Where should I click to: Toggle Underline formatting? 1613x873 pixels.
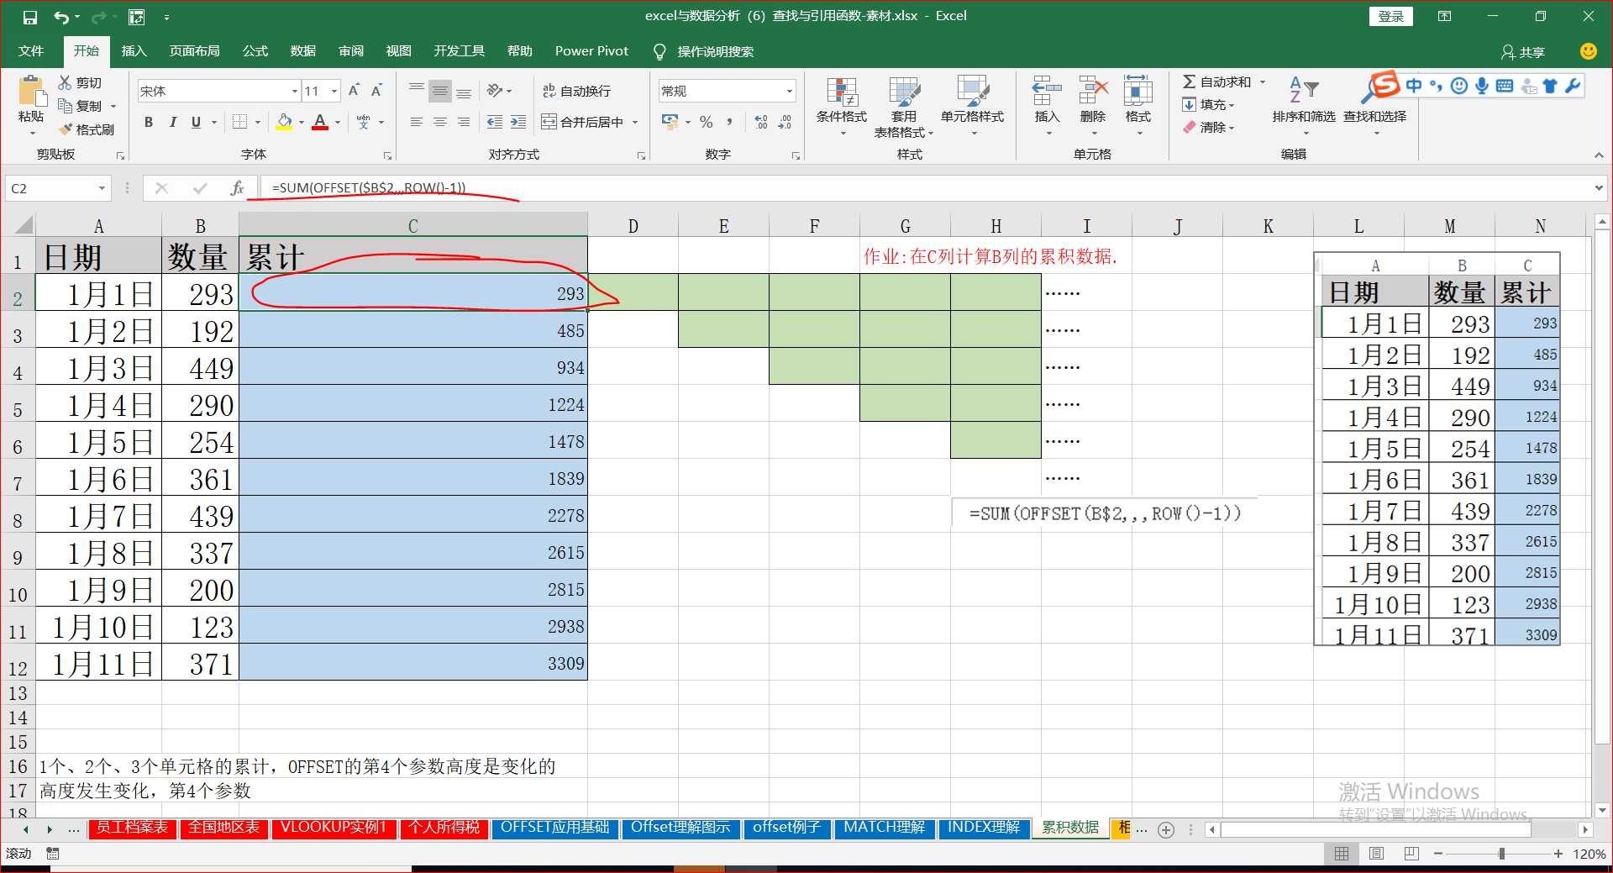point(196,123)
